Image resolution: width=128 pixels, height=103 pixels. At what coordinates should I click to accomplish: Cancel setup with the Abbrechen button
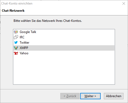click(114, 96)
